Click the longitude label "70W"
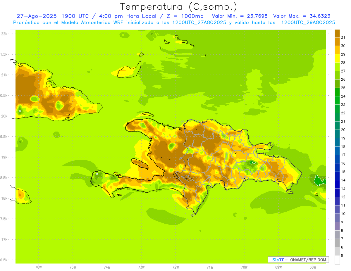This screenshot has height=271, width=351. (244, 267)
